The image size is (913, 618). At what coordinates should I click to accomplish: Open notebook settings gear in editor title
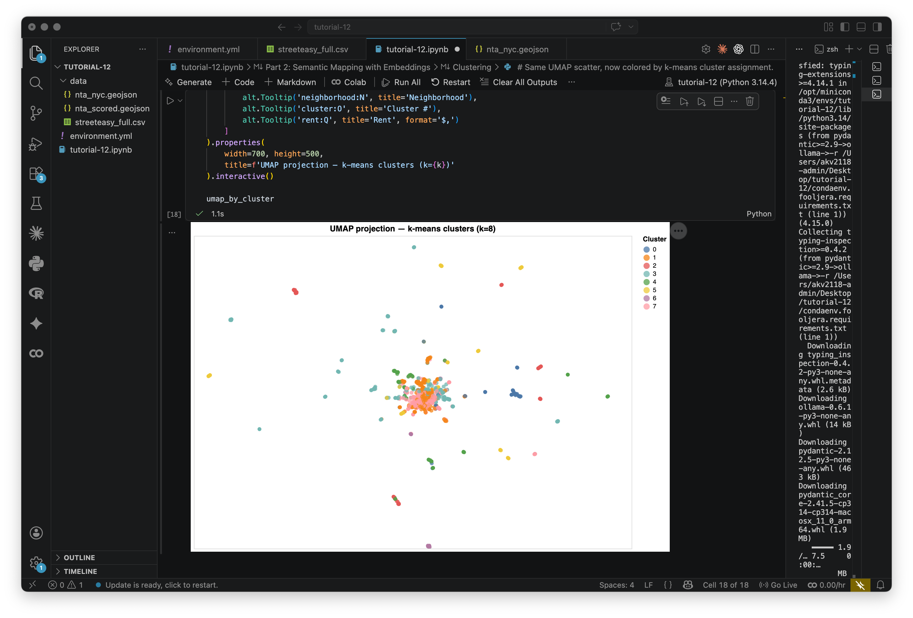tap(706, 49)
